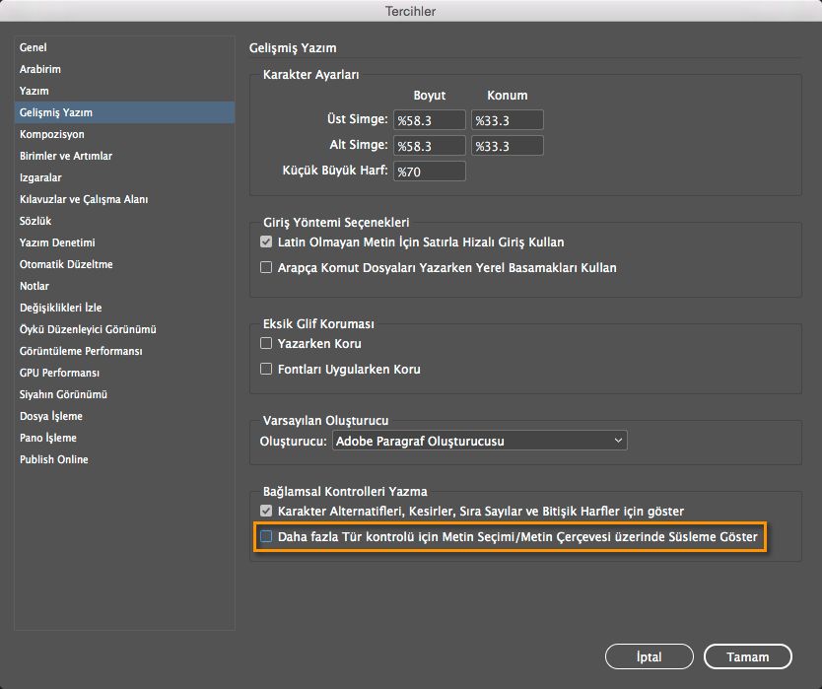Image resolution: width=822 pixels, height=689 pixels.
Task: Click the Üst Simge Boyut field
Action: click(429, 120)
